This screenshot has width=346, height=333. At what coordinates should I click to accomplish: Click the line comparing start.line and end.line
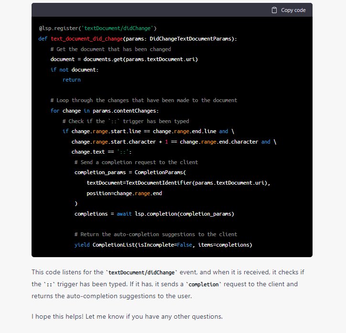click(x=148, y=132)
